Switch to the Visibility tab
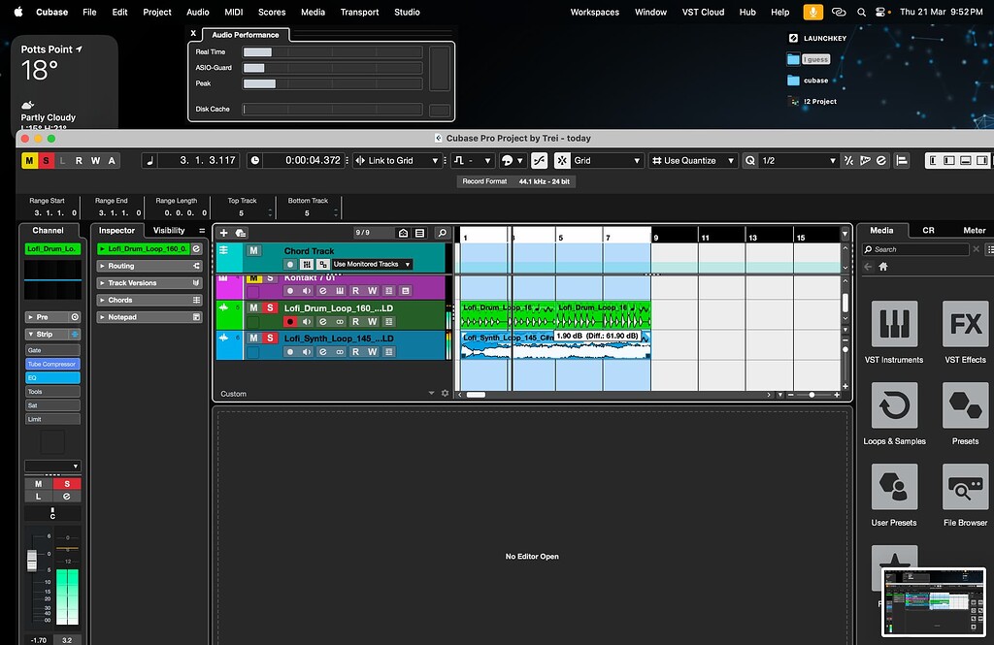This screenshot has width=994, height=645. 167,230
